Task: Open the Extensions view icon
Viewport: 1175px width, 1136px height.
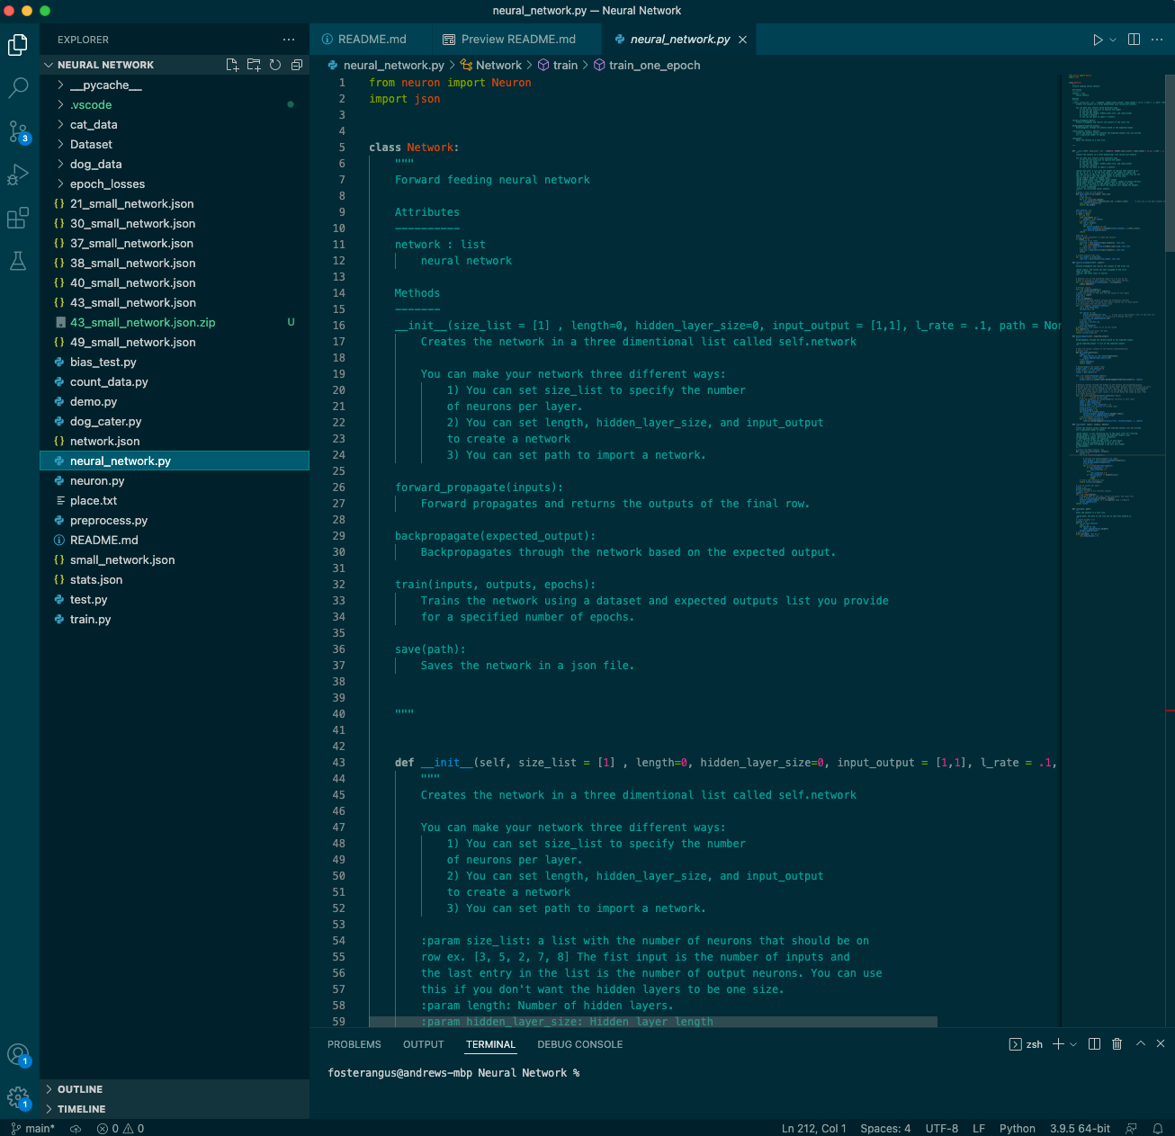Action: (x=18, y=218)
